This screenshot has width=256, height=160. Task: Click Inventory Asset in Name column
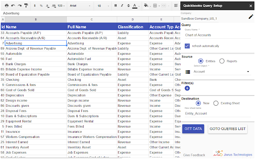coord(36,148)
